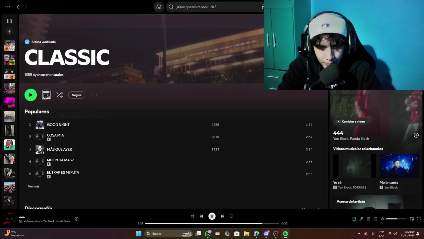
Task: Open the GOOD NIGHT cover next to play
Action: [x=46, y=95]
